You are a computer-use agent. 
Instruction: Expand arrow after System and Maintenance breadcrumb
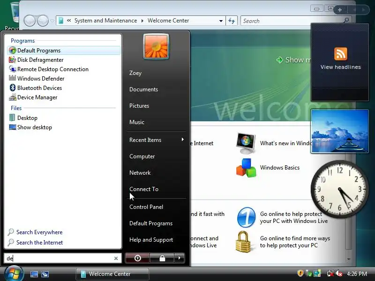[x=142, y=21]
